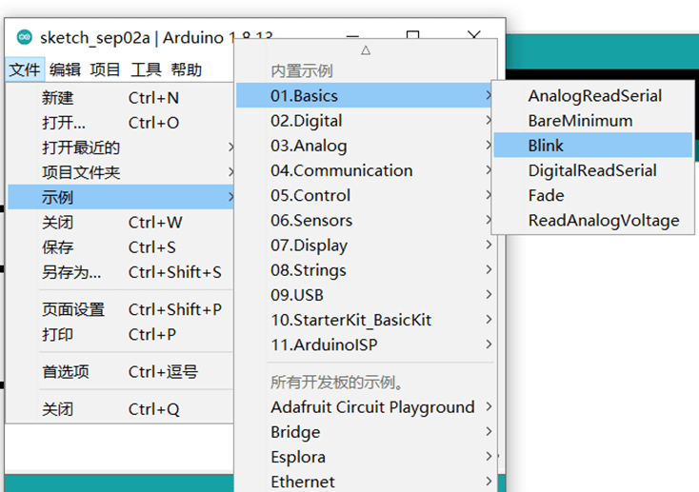Screen dimensions: 699x492
Task: Expand 08.Strings examples submenu
Action: (365, 270)
